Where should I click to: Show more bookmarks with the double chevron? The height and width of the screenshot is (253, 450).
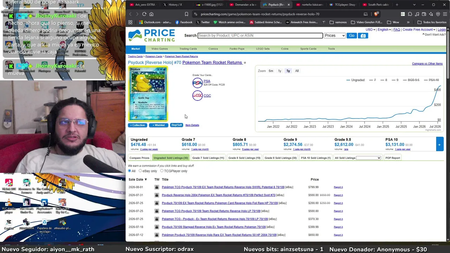coord(408,22)
